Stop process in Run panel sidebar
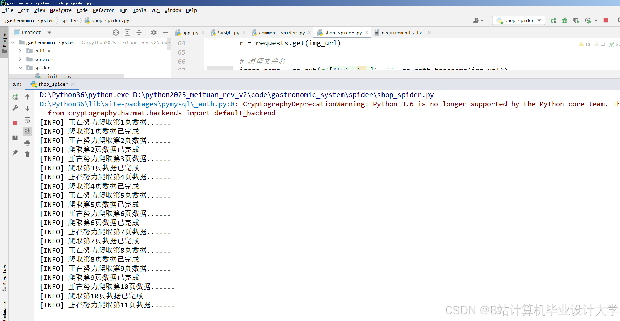Viewport: 620px width, 321px height. tap(15, 123)
